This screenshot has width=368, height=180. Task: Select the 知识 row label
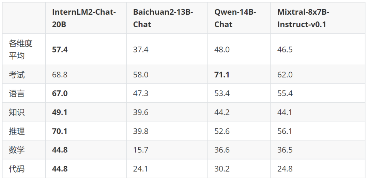(17, 112)
